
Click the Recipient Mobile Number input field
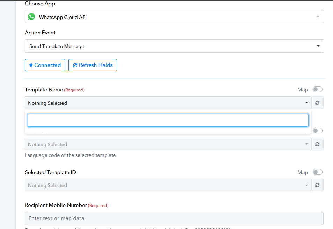[x=174, y=218]
